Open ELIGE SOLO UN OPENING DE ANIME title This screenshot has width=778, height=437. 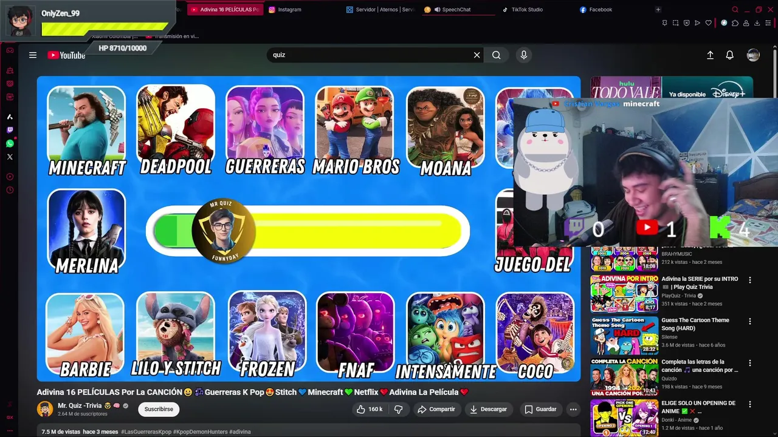pos(698,407)
